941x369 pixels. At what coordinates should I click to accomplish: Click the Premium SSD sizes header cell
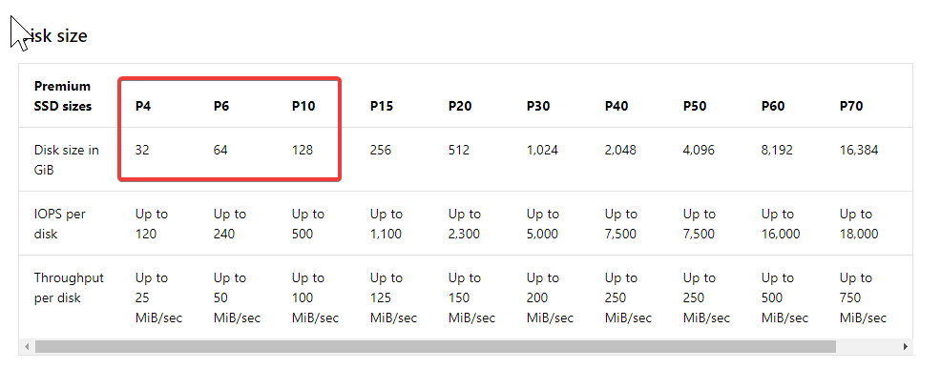(x=63, y=96)
